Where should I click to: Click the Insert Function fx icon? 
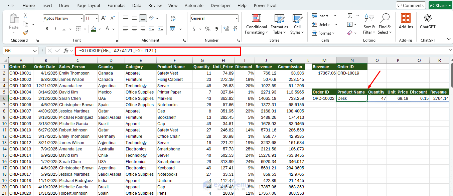66,51
